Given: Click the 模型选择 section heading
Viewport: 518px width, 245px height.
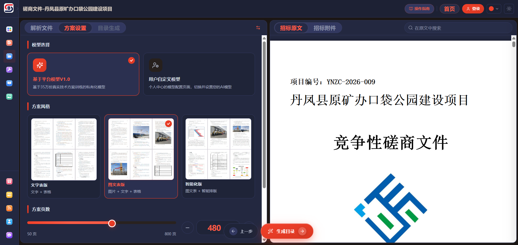Looking at the screenshot, I should pos(41,45).
